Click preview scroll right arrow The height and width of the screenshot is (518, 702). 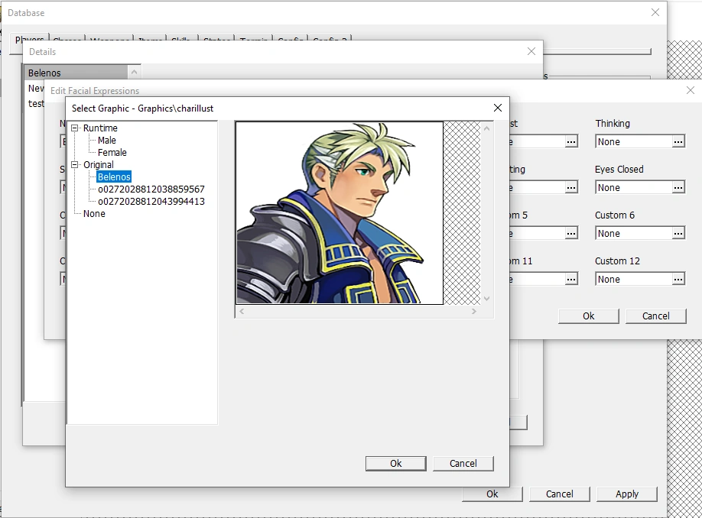[x=473, y=312]
